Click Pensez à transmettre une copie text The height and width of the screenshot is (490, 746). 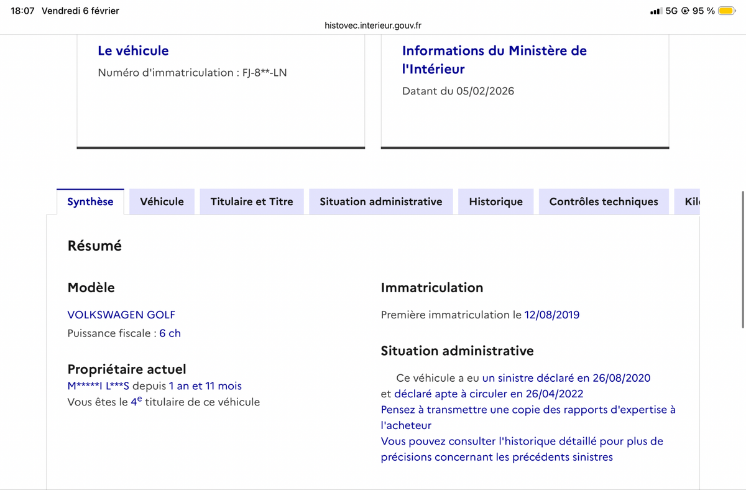(x=528, y=417)
